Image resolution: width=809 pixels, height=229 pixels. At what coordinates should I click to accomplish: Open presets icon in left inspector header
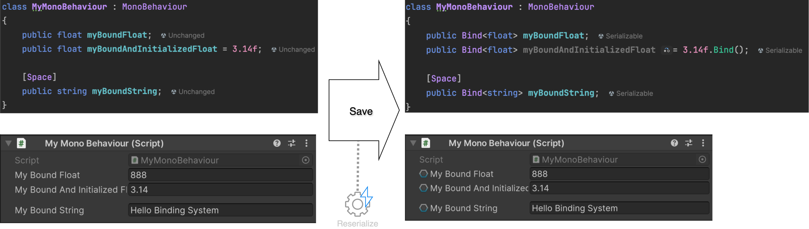[x=292, y=143]
